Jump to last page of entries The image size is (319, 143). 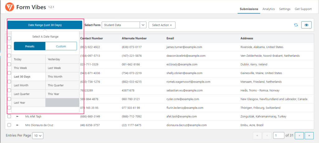tap(309, 136)
